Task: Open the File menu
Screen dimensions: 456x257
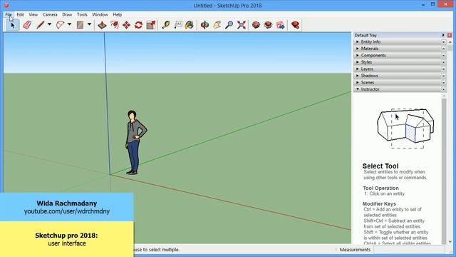Action: tap(9, 14)
